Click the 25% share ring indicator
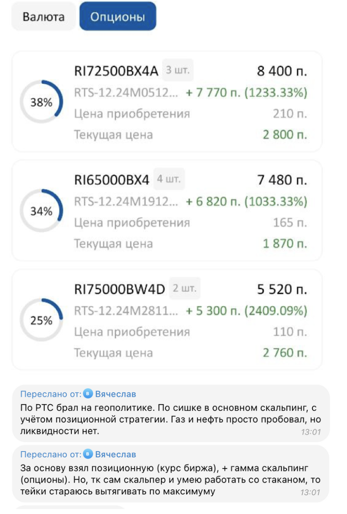This screenshot has height=514, width=347. coord(41,320)
